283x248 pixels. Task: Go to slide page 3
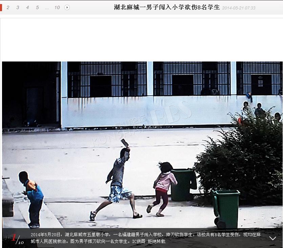18,7
